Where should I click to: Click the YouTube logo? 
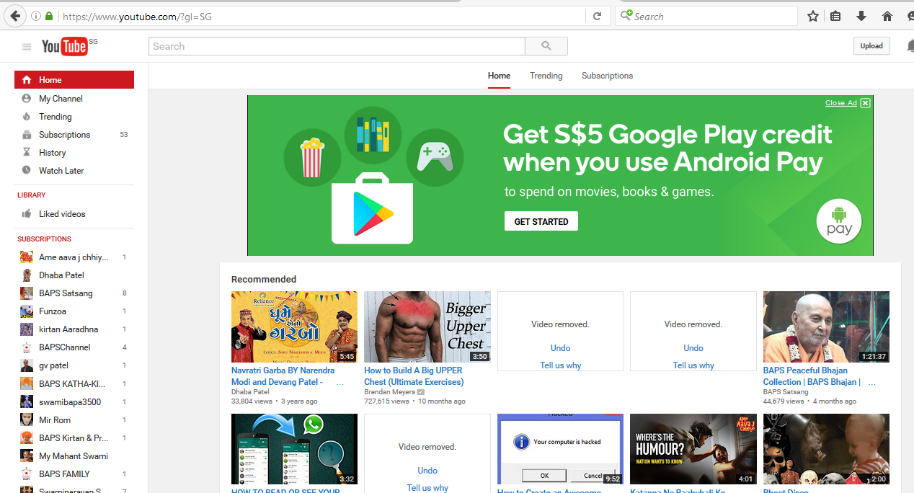pos(65,46)
